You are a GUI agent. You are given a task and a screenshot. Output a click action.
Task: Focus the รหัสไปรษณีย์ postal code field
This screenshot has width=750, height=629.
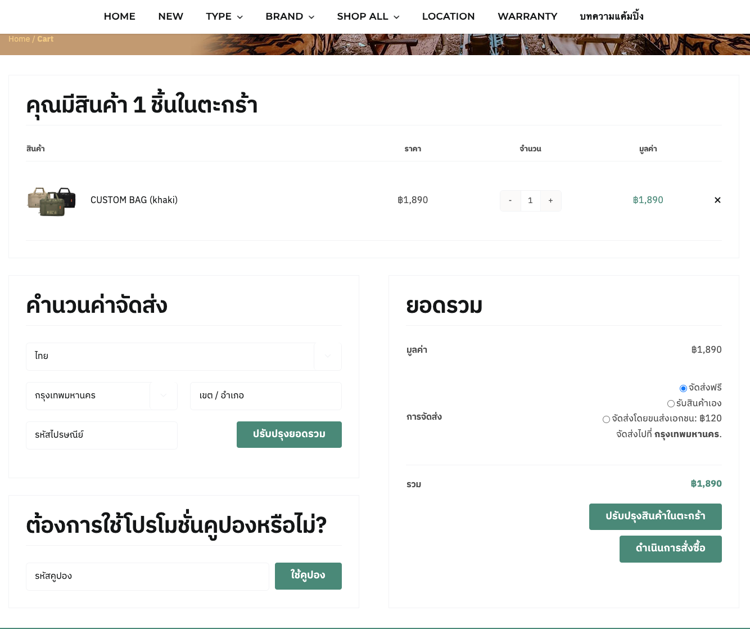pyautogui.click(x=101, y=435)
